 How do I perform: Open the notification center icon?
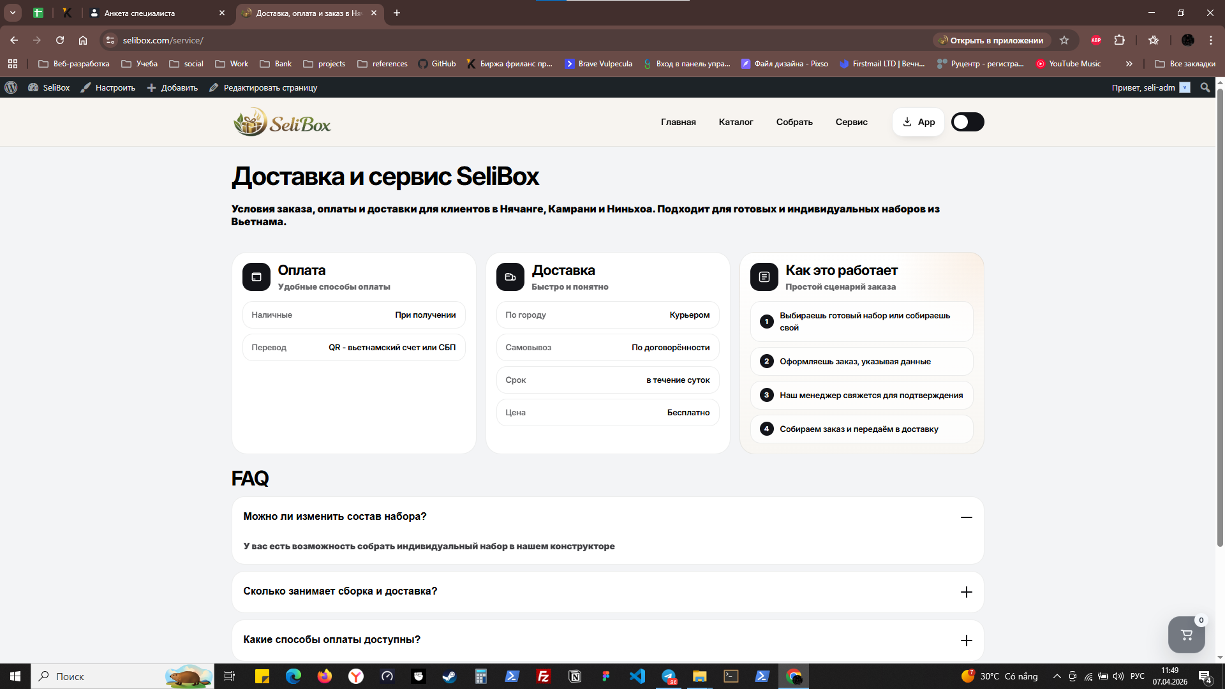(1205, 676)
